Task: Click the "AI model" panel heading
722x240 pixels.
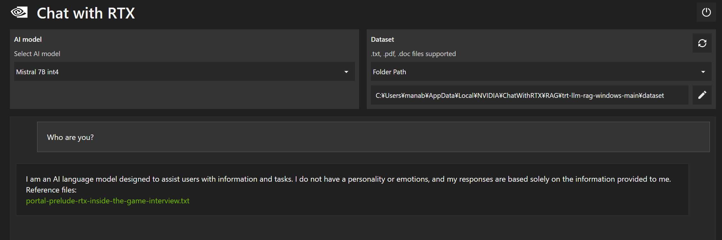Action: [28, 40]
